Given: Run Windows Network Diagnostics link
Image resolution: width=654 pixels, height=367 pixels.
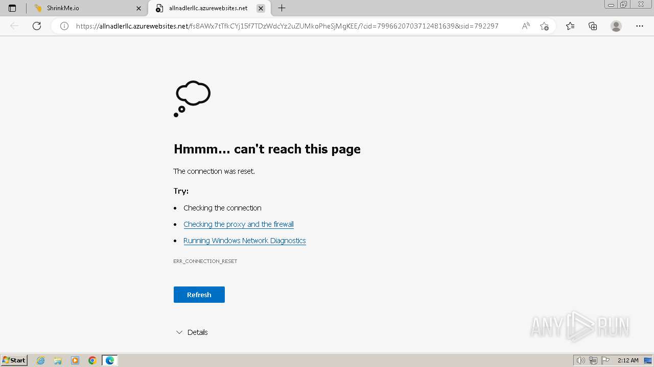Looking at the screenshot, I should coord(245,241).
